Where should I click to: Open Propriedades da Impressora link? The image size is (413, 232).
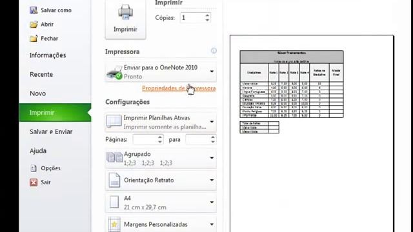point(179,88)
